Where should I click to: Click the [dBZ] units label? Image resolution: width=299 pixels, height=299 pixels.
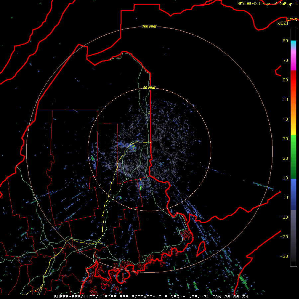click(282, 23)
